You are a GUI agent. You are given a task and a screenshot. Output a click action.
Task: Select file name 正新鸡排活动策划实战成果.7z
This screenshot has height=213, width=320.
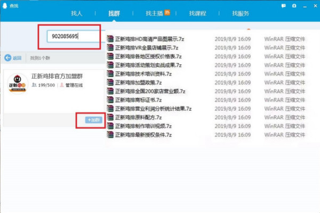tap(148, 65)
